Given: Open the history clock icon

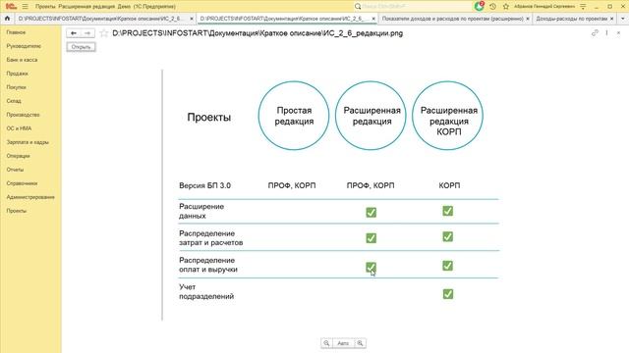Looking at the screenshot, I should pyautogui.click(x=492, y=7).
